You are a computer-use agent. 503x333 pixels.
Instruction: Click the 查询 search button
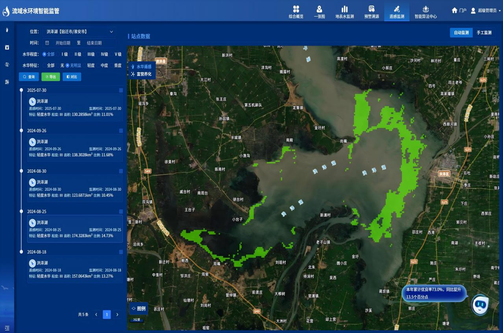(29, 77)
